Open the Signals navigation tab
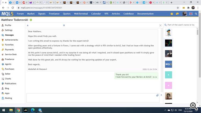Viewport: 201px width, 113px height. click(x=42, y=14)
